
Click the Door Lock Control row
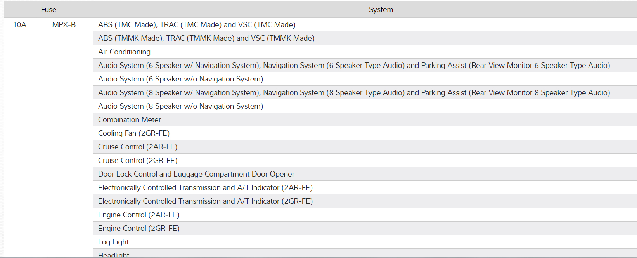(196, 174)
